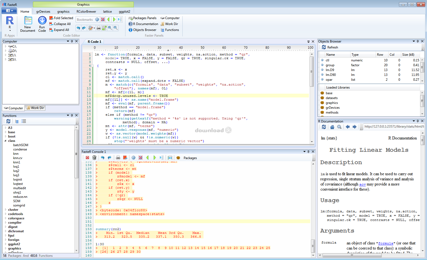
Task: Search the R Documentation
Action: point(339,127)
